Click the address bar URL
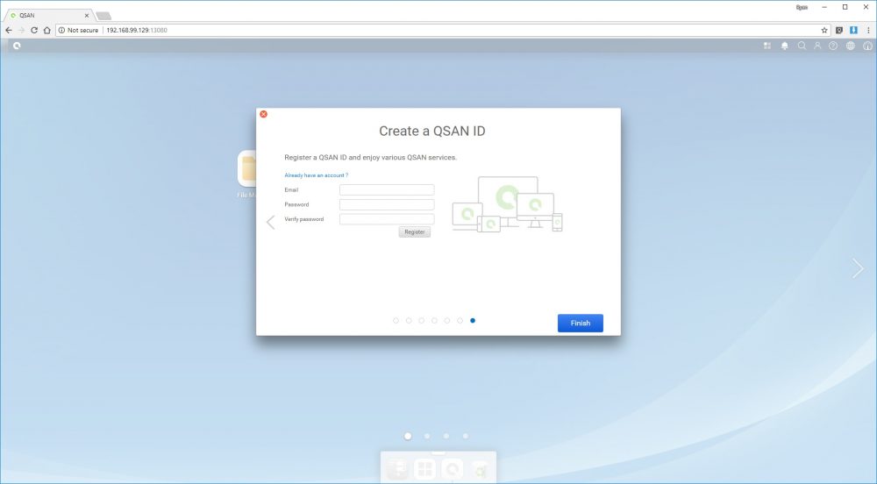This screenshot has height=484, width=877. pyautogui.click(x=137, y=30)
